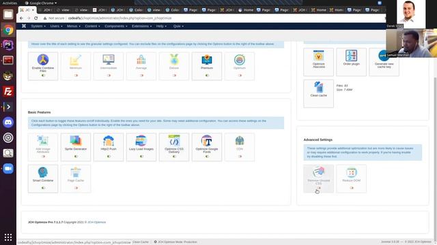Toggle the Optimize Google Fonts switch
437x245 pixels.
point(207,157)
